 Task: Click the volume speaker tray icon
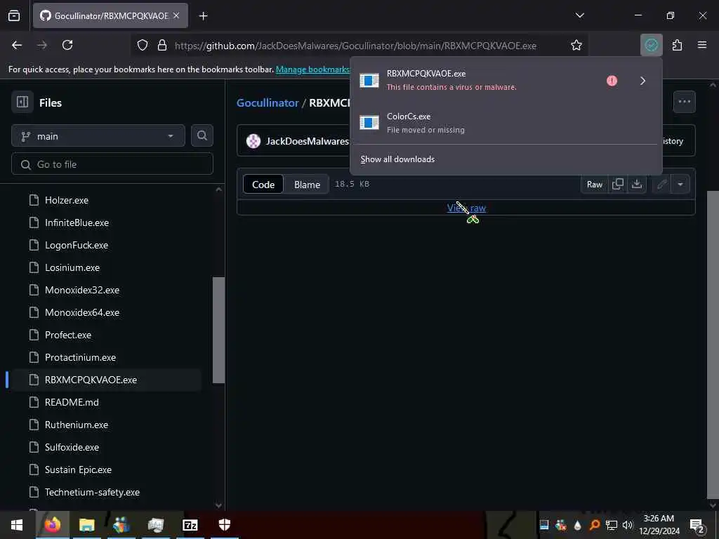tap(627, 525)
